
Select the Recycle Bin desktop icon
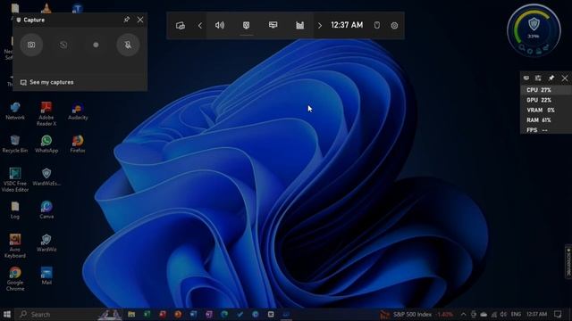coord(15,144)
